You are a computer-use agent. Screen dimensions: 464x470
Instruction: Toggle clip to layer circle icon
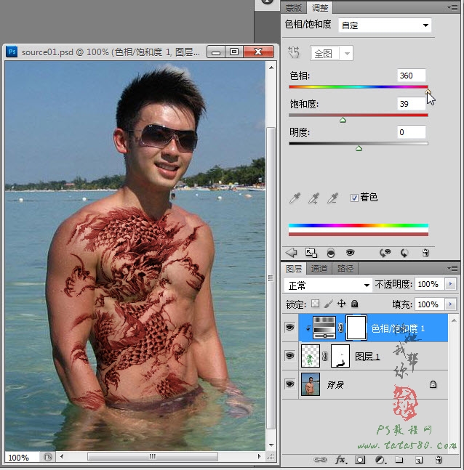coord(331,253)
